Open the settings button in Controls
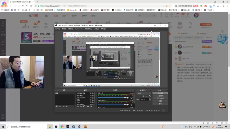The height and width of the screenshot is (129, 230). (160, 101)
